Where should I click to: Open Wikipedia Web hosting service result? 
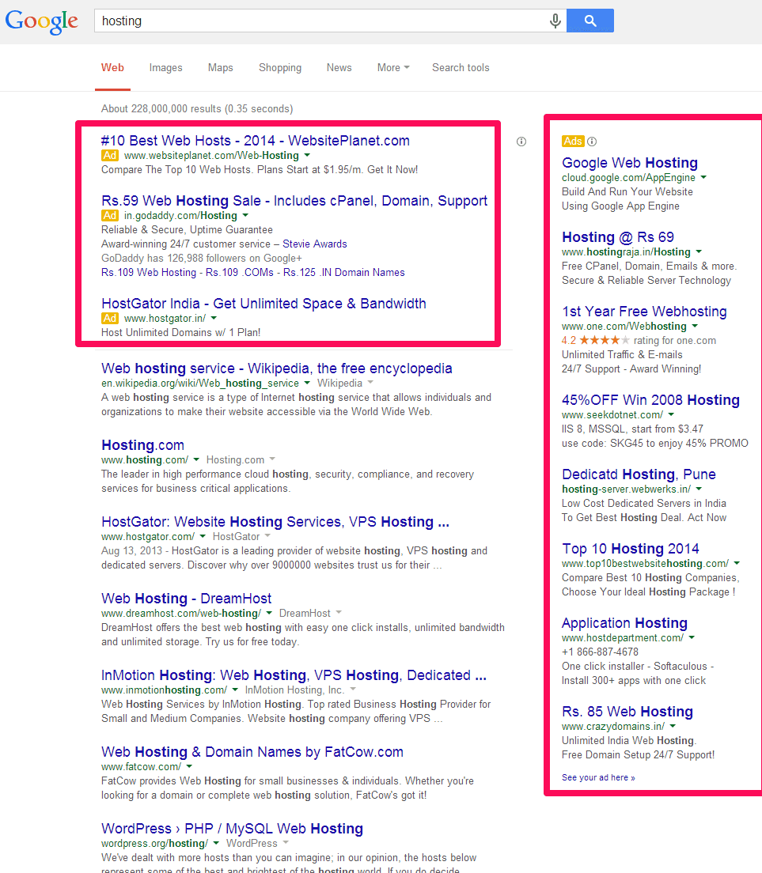click(277, 368)
